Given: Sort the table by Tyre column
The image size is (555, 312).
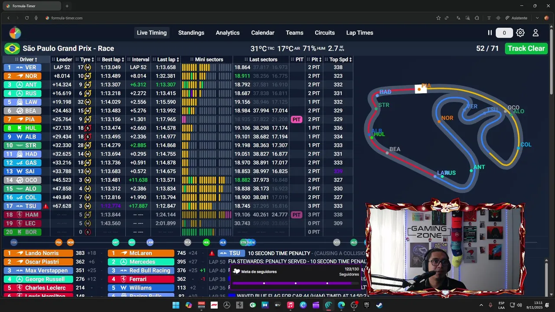Looking at the screenshot, I should click(x=85, y=59).
